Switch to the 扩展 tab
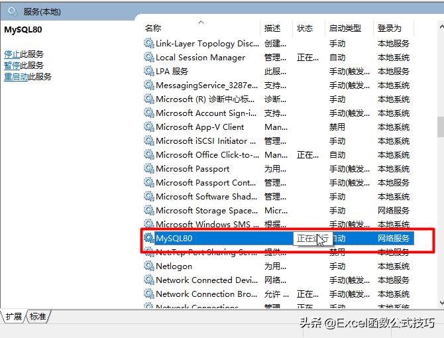 tap(14, 316)
